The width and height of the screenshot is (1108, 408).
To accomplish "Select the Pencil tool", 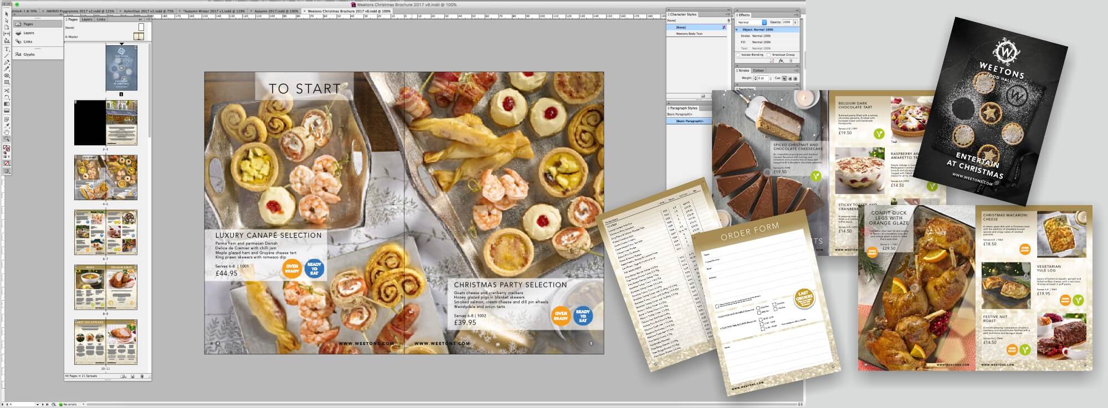I will click(7, 69).
